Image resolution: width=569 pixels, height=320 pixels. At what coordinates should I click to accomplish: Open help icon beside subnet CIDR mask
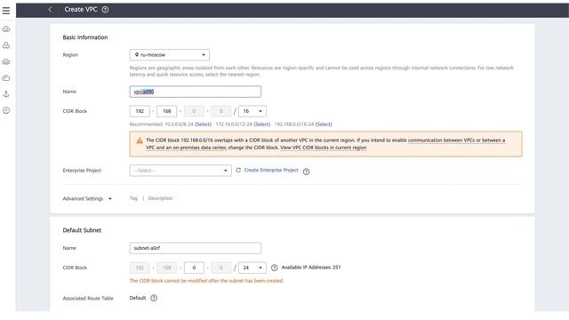pyautogui.click(x=275, y=268)
